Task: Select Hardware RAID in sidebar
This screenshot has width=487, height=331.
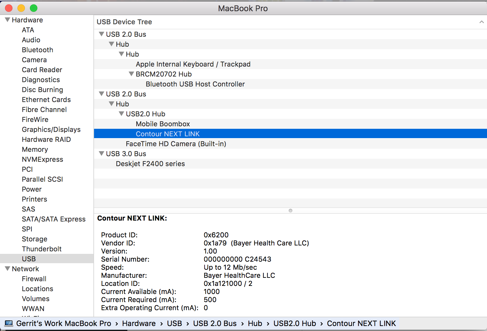Action: 46,139
